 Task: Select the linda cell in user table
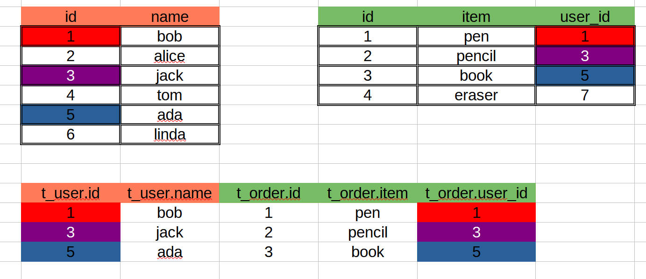[170, 134]
